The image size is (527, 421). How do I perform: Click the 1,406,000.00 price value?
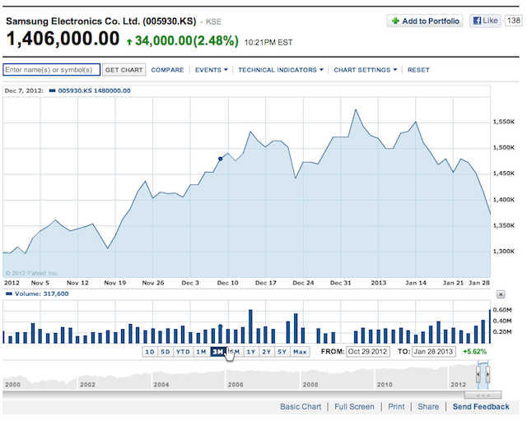[63, 39]
